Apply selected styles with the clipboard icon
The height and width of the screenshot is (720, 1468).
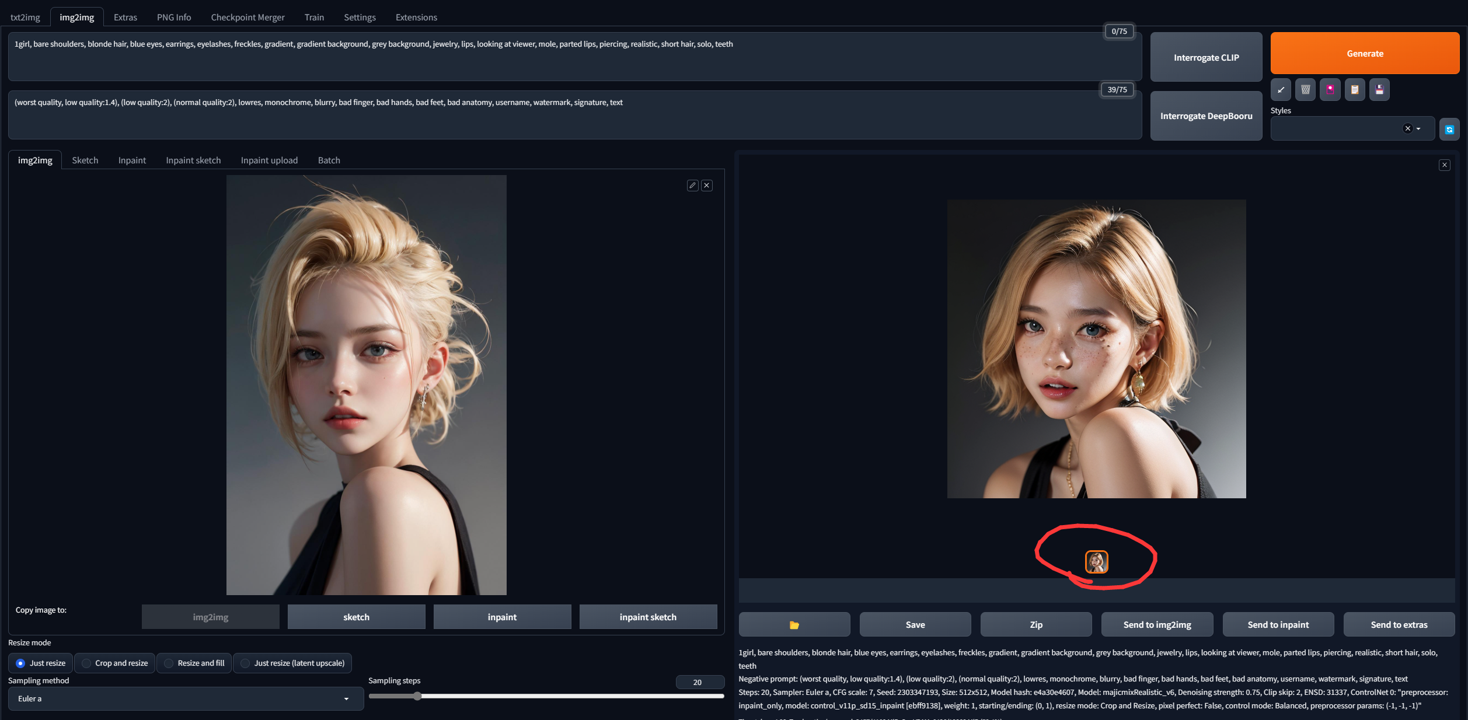point(1354,89)
